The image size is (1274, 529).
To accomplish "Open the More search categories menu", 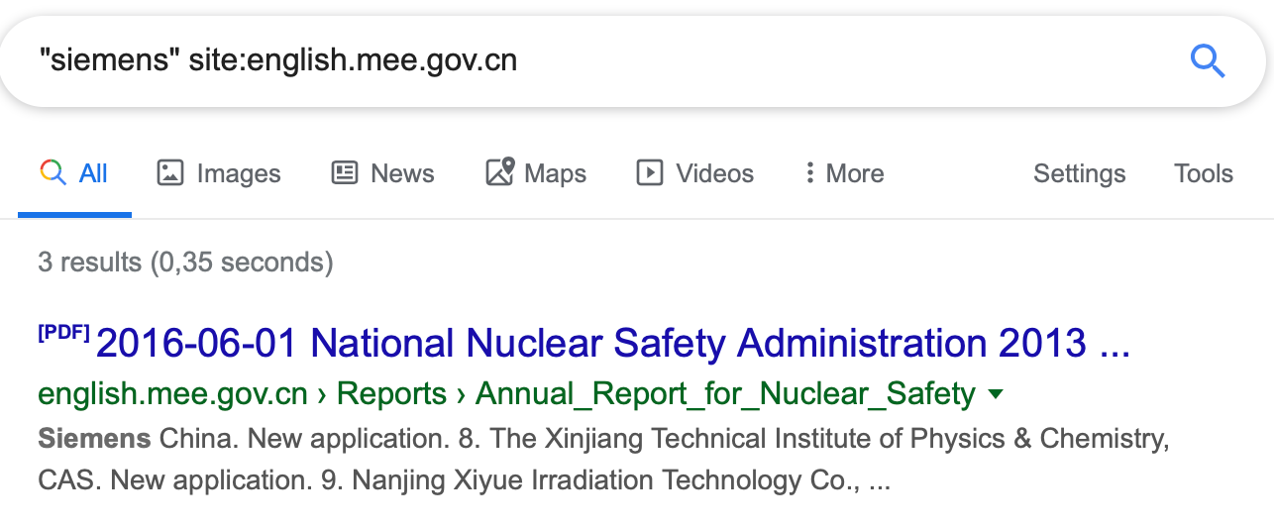I will pos(843,173).
